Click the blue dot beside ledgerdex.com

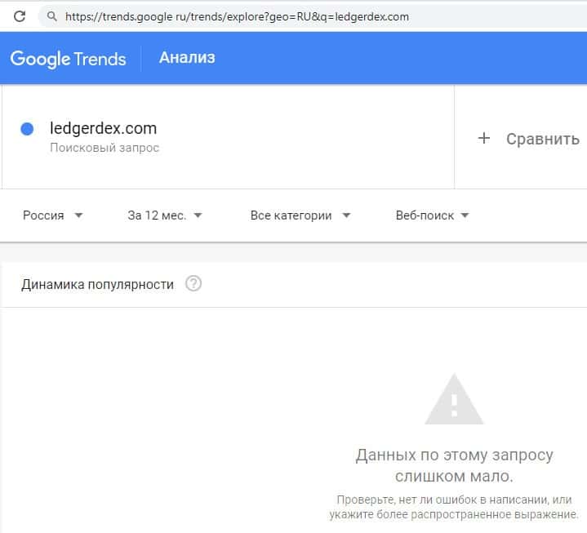[27, 128]
